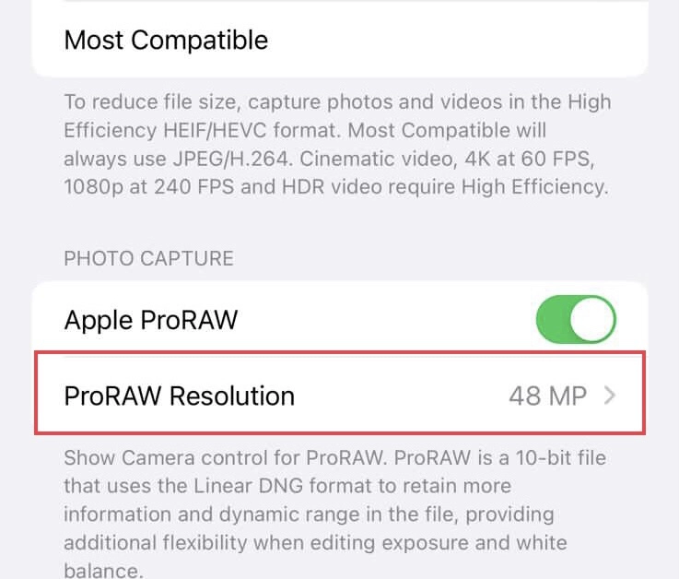Click the '1080p at 240 FPS' text
This screenshot has width=679, height=579.
pyautogui.click(x=149, y=187)
